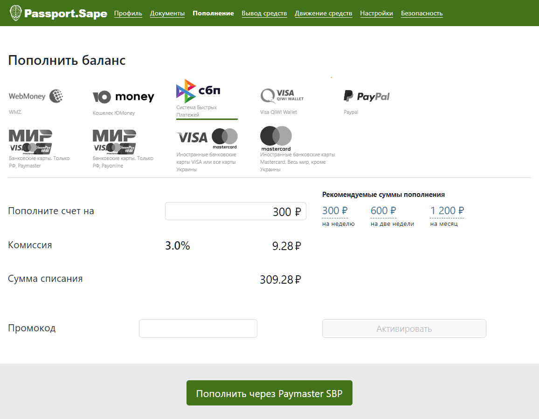Click the commission amount 9.28 ₽
This screenshot has width=539, height=419.
pyautogui.click(x=286, y=246)
